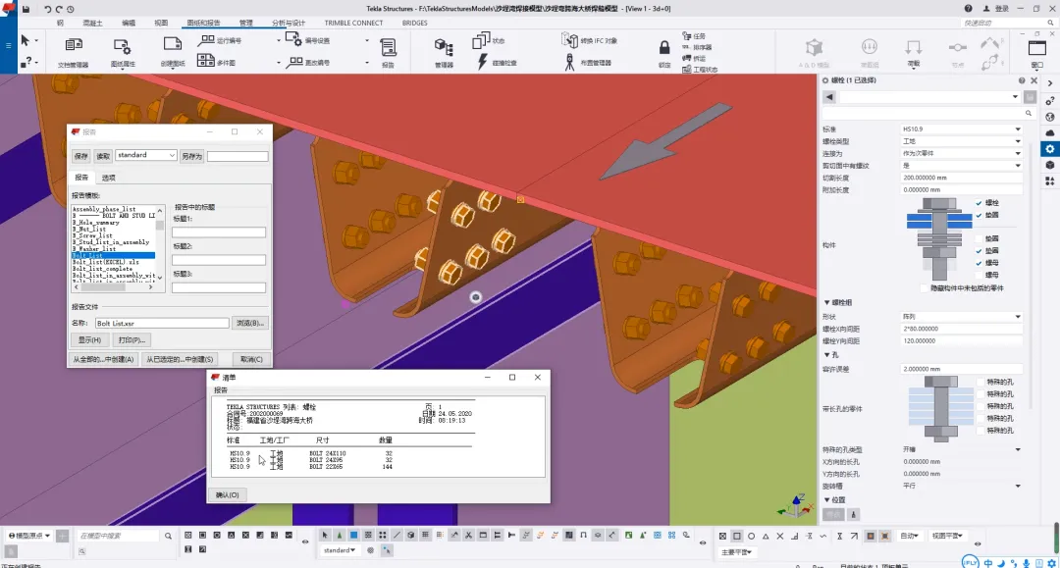Open the TRIMBLE CONNECT ribbon tab
This screenshot has height=568, width=1060.
point(353,23)
